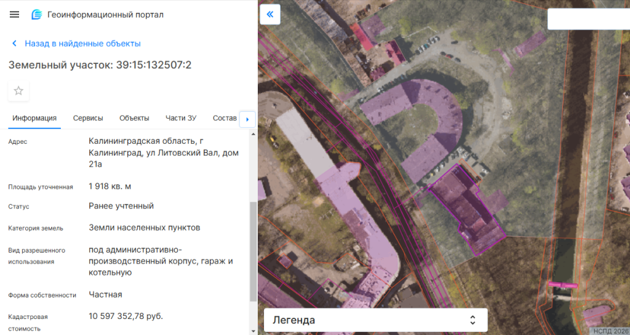Viewport: 630px width, 335px height.
Task: Open the hamburger main menu
Action: [15, 15]
